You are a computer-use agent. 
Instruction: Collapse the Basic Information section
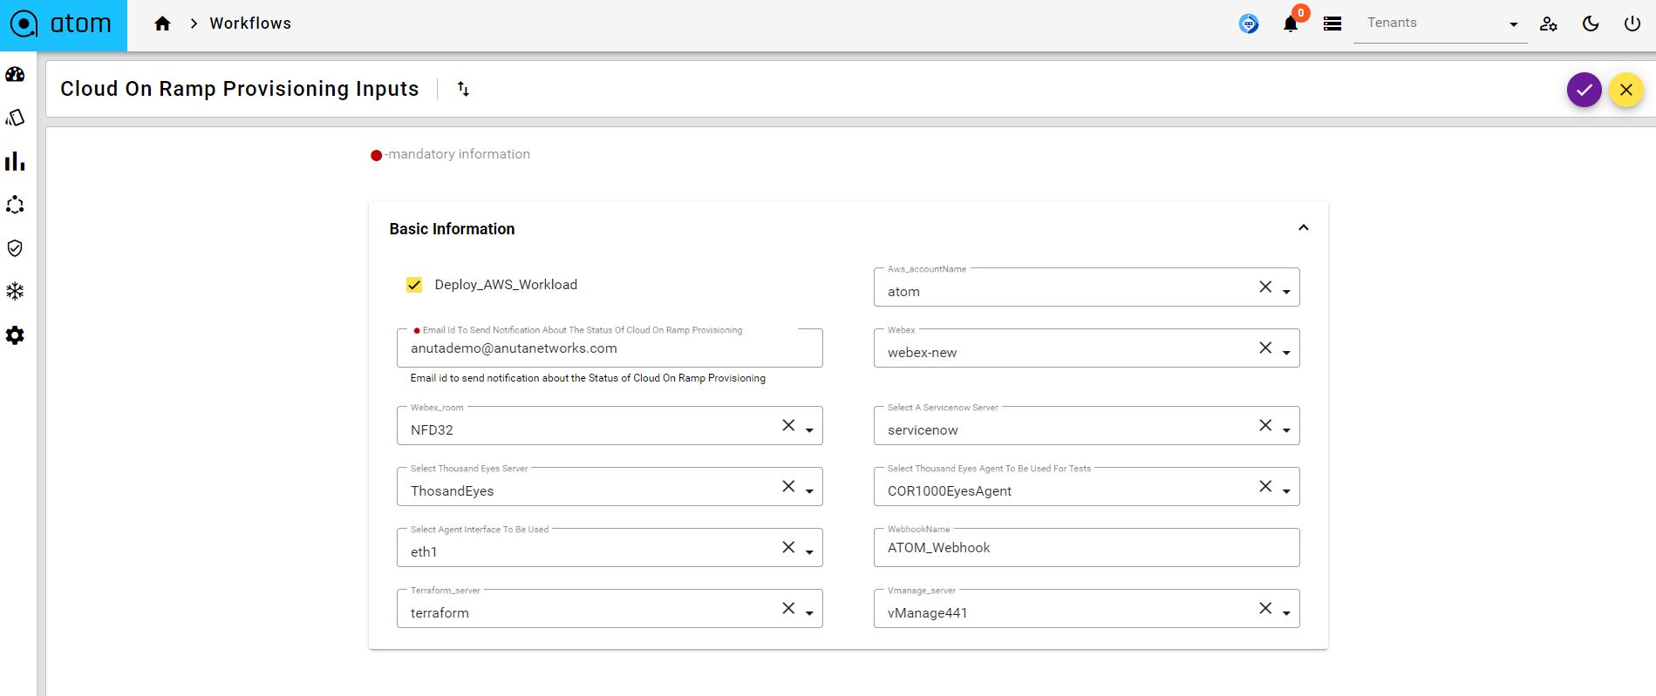tap(1304, 228)
